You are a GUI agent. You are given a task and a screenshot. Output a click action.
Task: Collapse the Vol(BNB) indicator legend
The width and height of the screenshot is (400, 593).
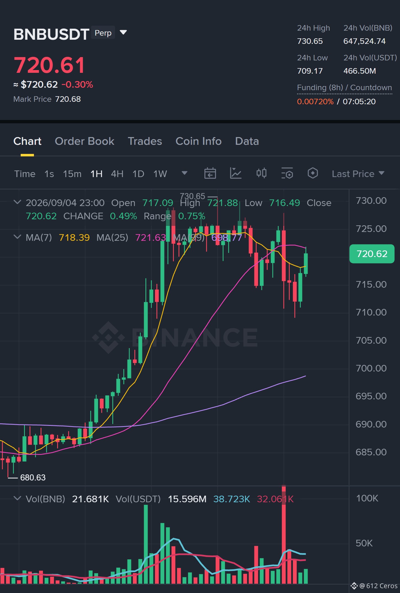(x=17, y=498)
